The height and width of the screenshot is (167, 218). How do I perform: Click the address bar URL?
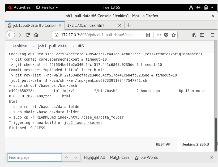[99, 35]
